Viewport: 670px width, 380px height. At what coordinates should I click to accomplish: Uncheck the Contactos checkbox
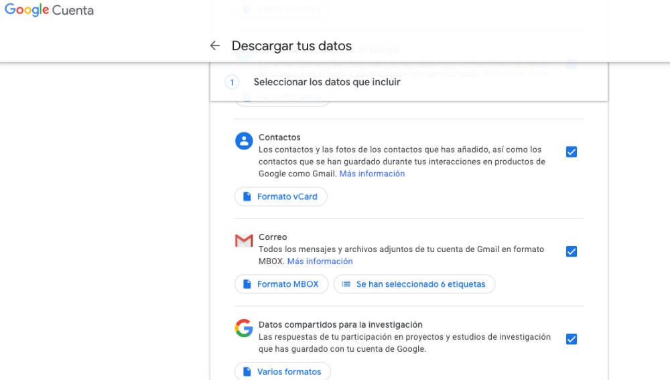point(572,151)
